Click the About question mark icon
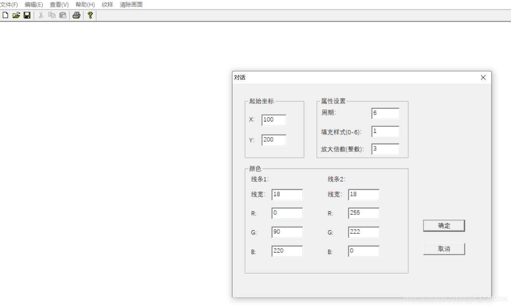Screen dimensions: 511x306 [90, 15]
